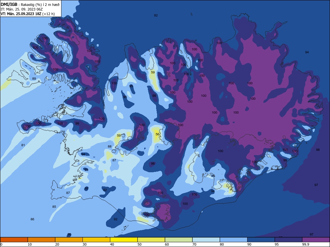Click the legend tick label '50'
The width and height of the screenshot is (330, 247).
click(x=140, y=244)
